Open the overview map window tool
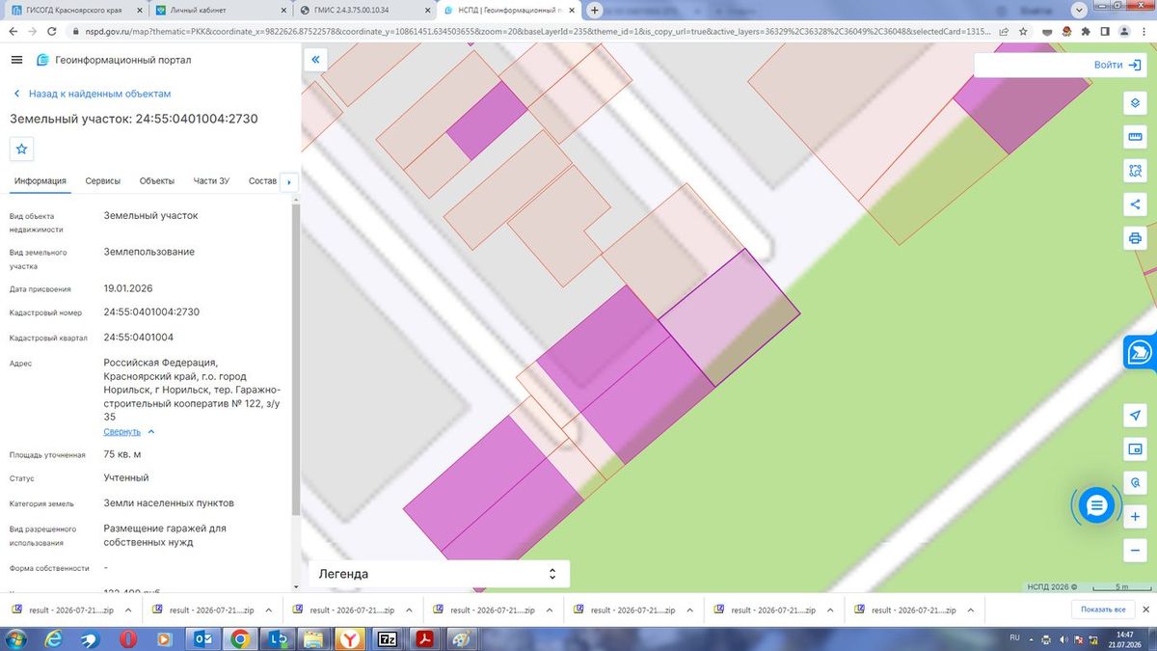 pyautogui.click(x=1135, y=449)
